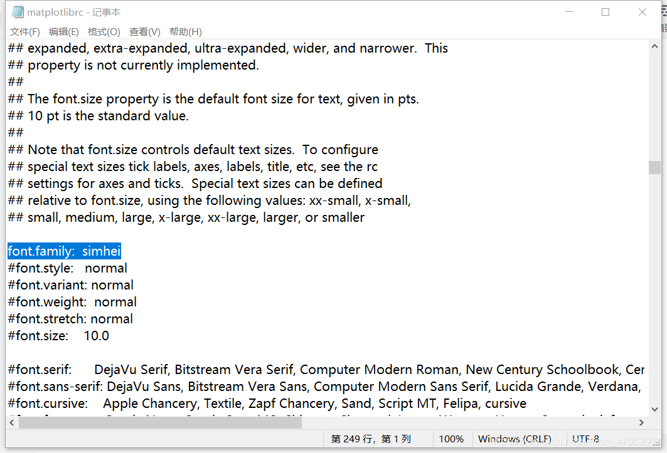The width and height of the screenshot is (667, 453).
Task: Minimize the Notepad window
Action: point(568,12)
